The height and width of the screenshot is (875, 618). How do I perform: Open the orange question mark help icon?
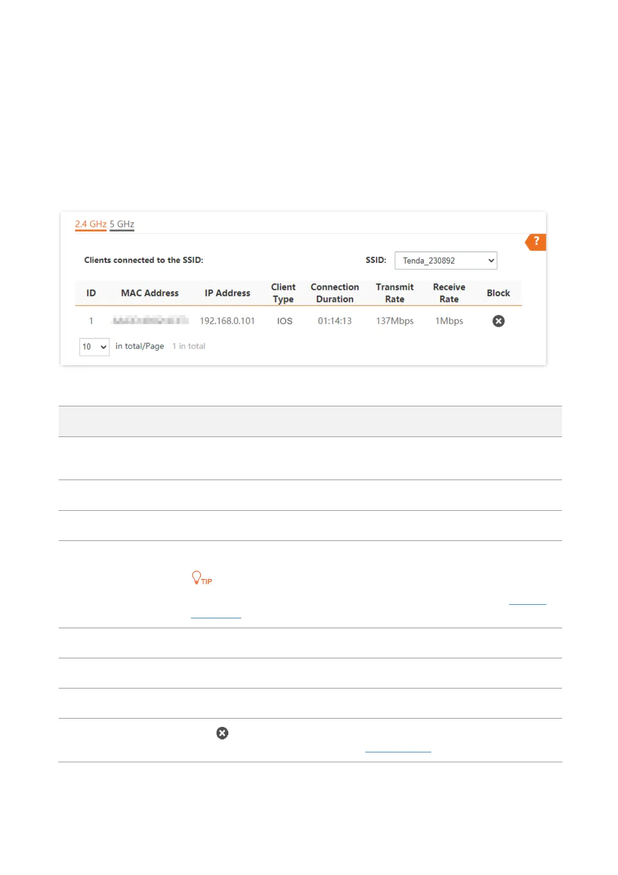point(536,242)
